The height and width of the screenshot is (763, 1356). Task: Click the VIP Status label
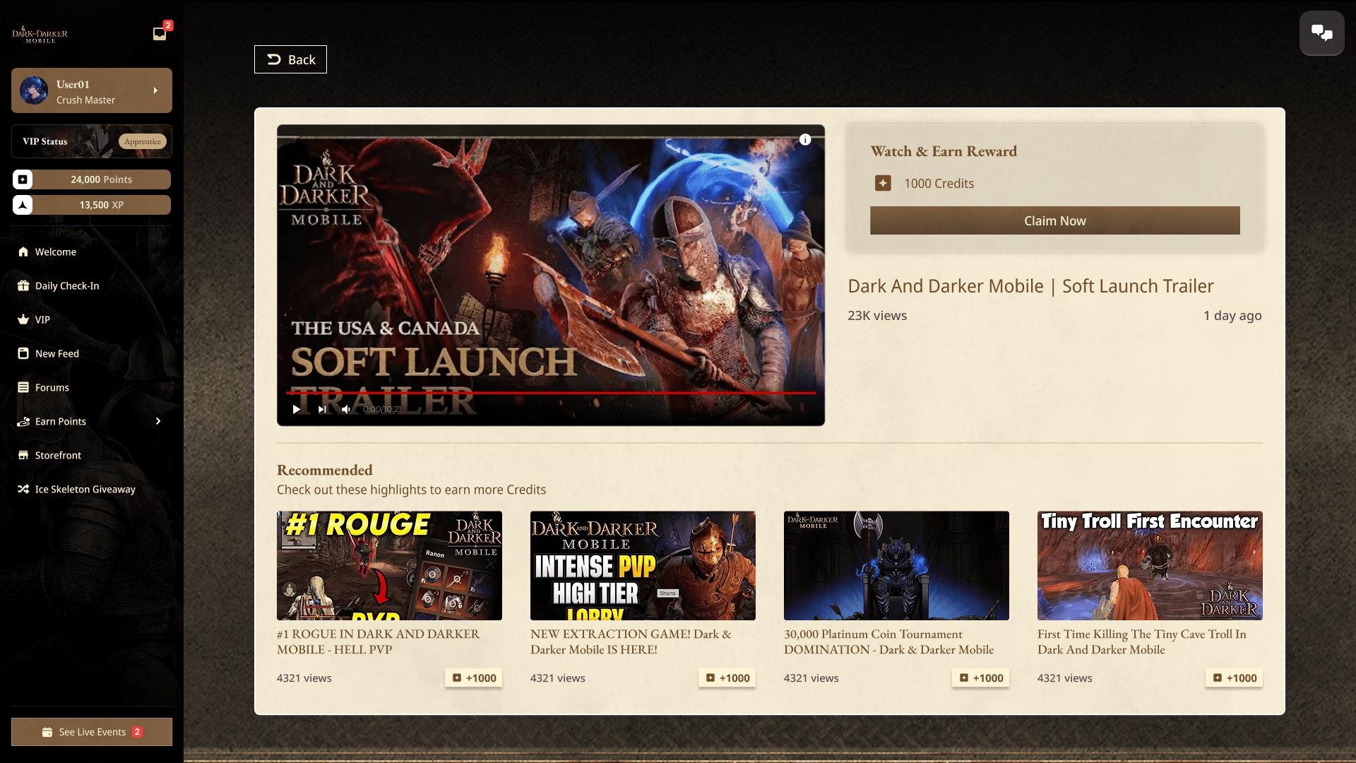click(45, 141)
